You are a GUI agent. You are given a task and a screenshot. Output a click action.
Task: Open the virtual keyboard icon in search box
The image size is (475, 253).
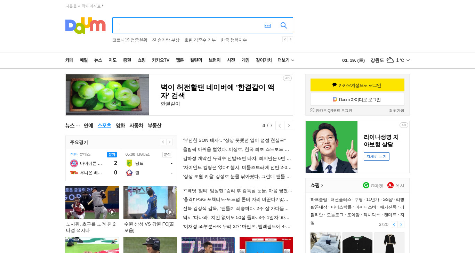[x=267, y=26]
